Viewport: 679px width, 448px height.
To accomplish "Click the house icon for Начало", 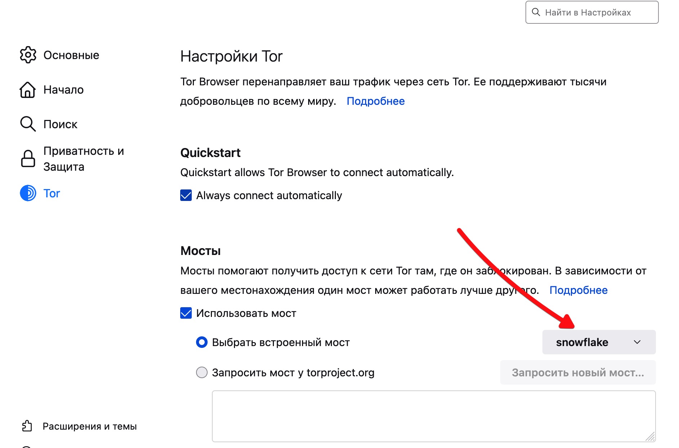I will pos(28,90).
